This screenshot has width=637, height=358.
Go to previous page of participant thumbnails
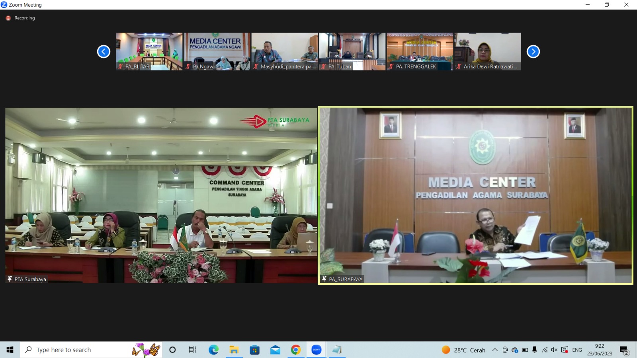tap(104, 51)
